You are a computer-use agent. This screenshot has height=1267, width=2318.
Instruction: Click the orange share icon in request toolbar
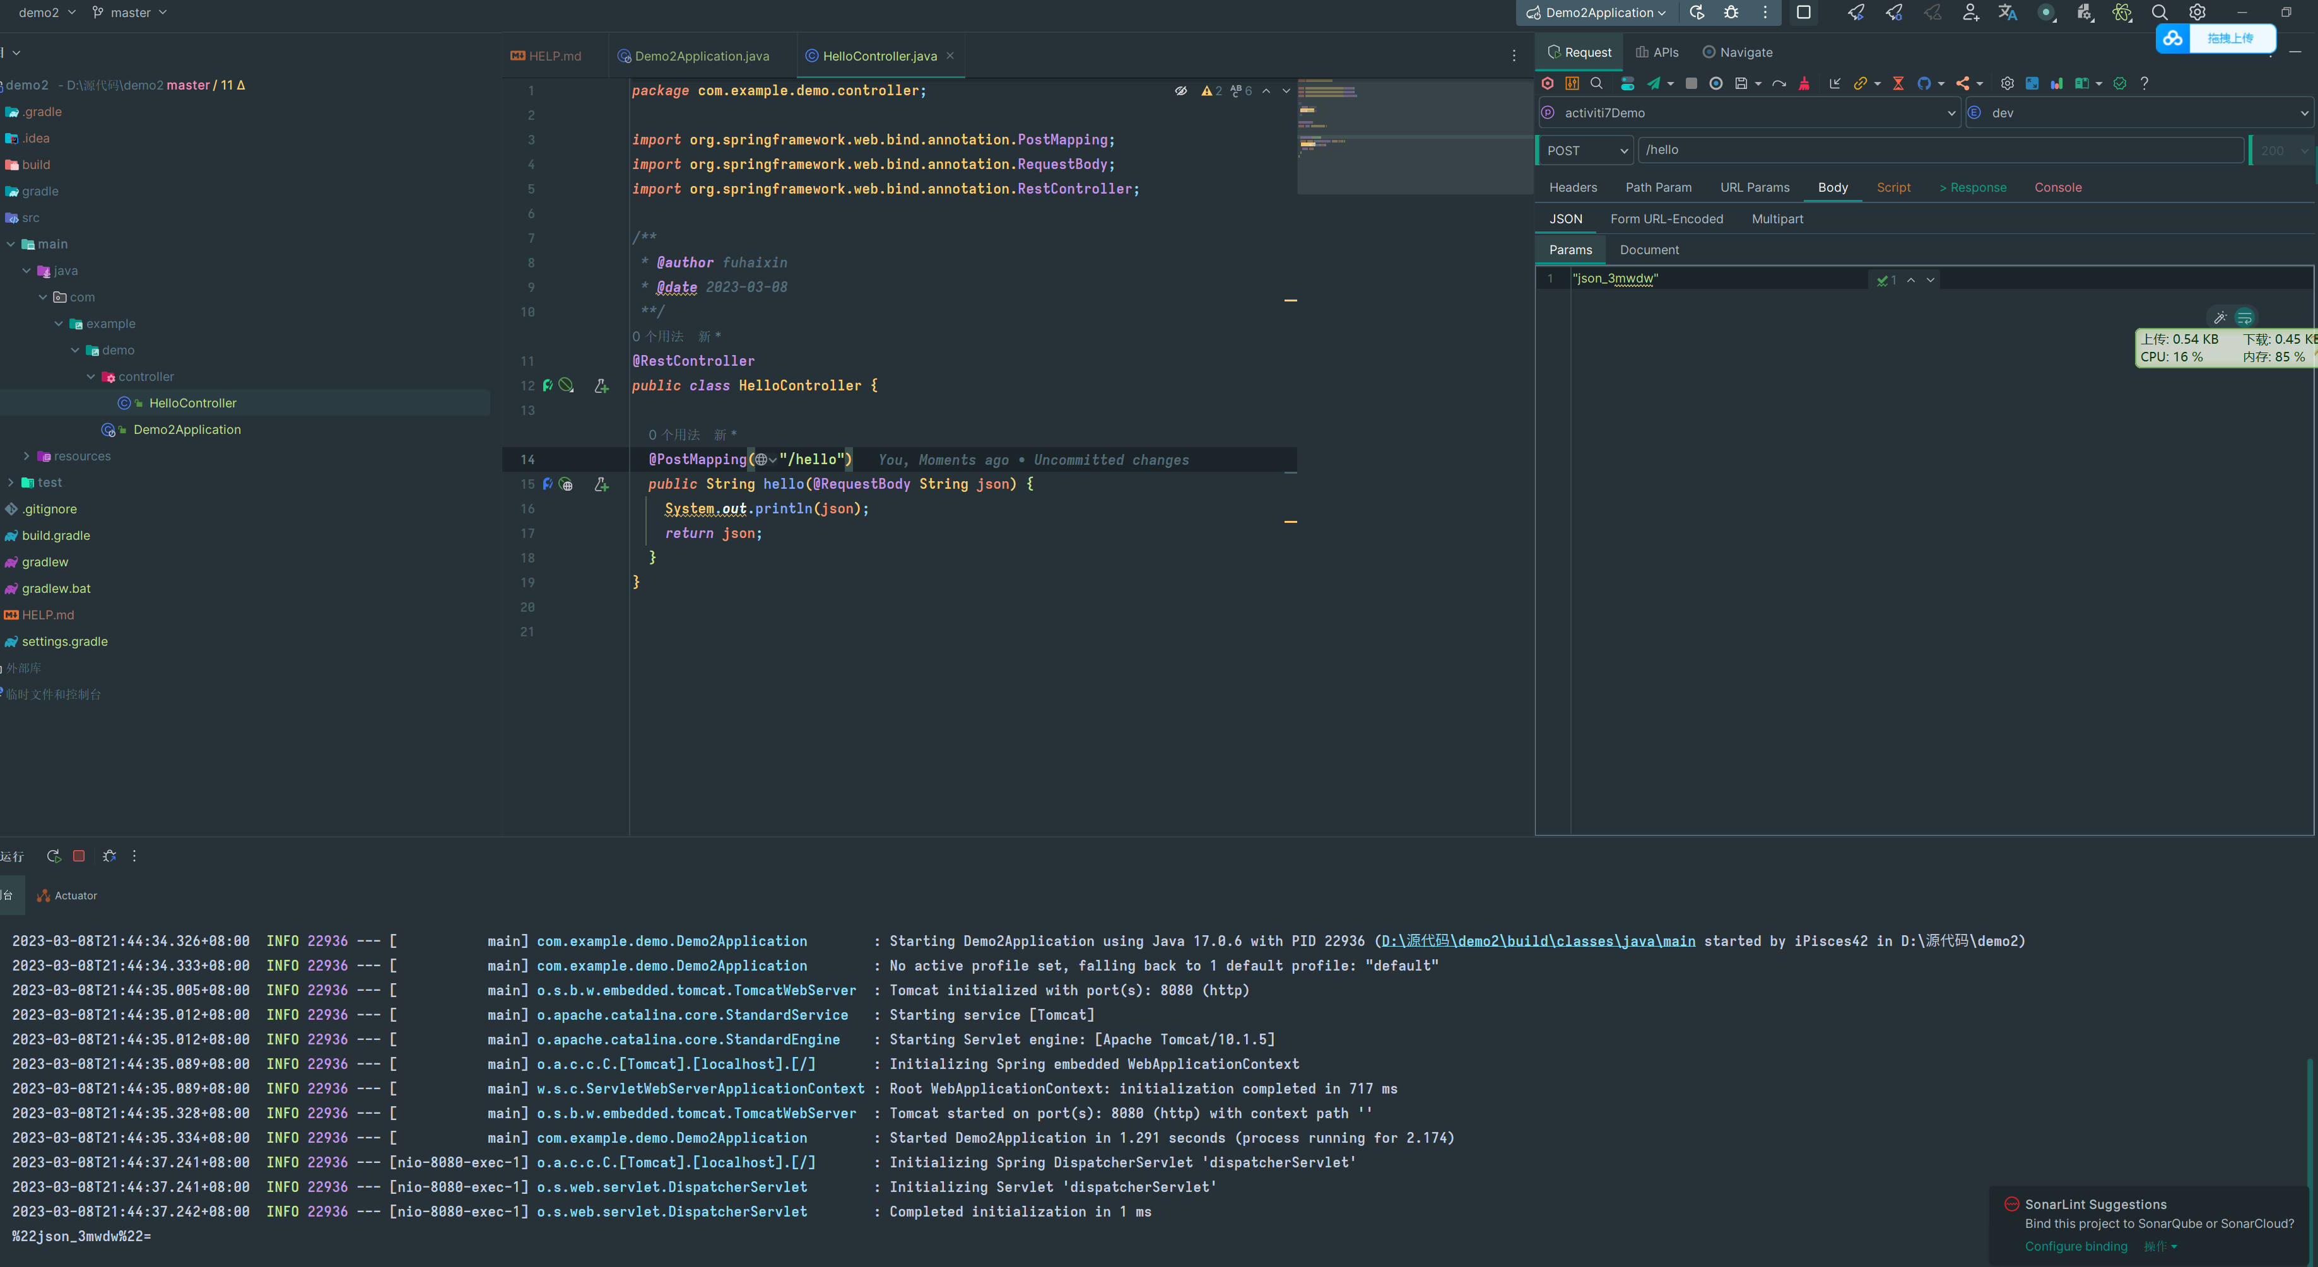[1963, 84]
